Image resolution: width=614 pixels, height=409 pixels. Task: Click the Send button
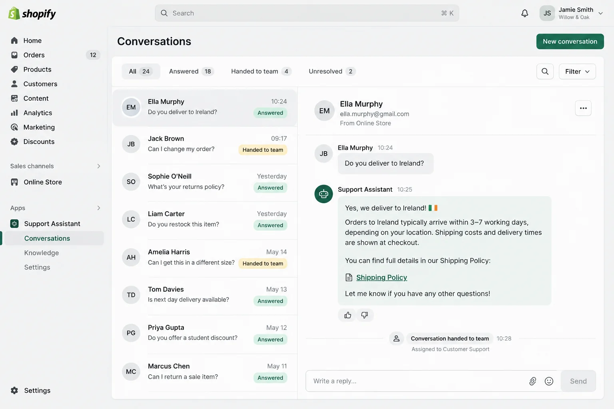tap(578, 381)
